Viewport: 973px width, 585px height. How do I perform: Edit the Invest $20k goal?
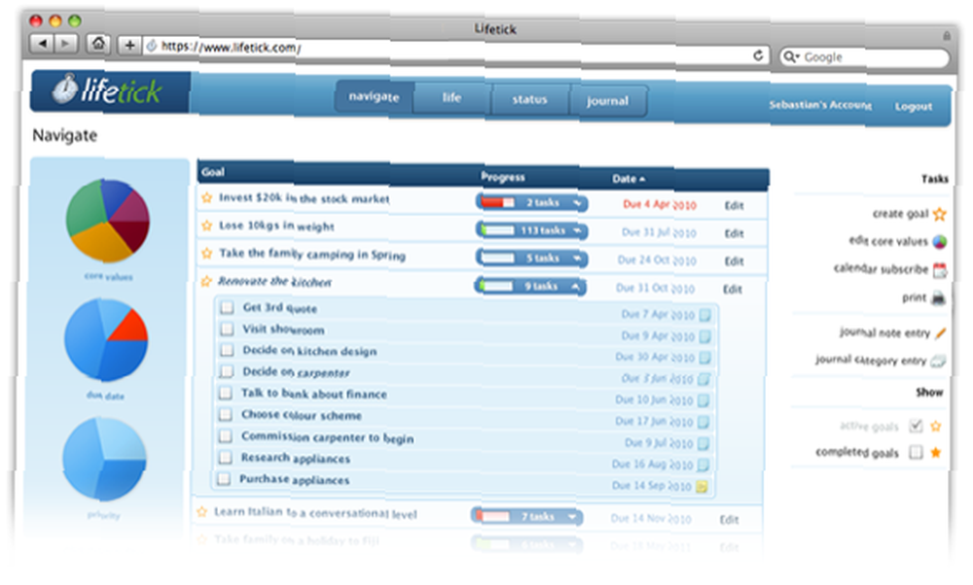tap(734, 206)
